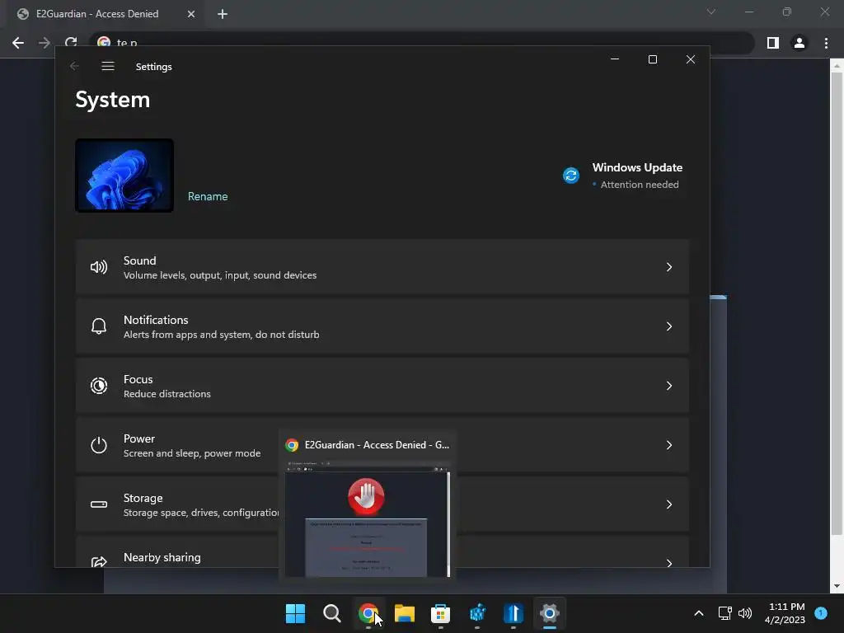Show hidden system tray icons
Screen dimensions: 844x633
point(699,613)
